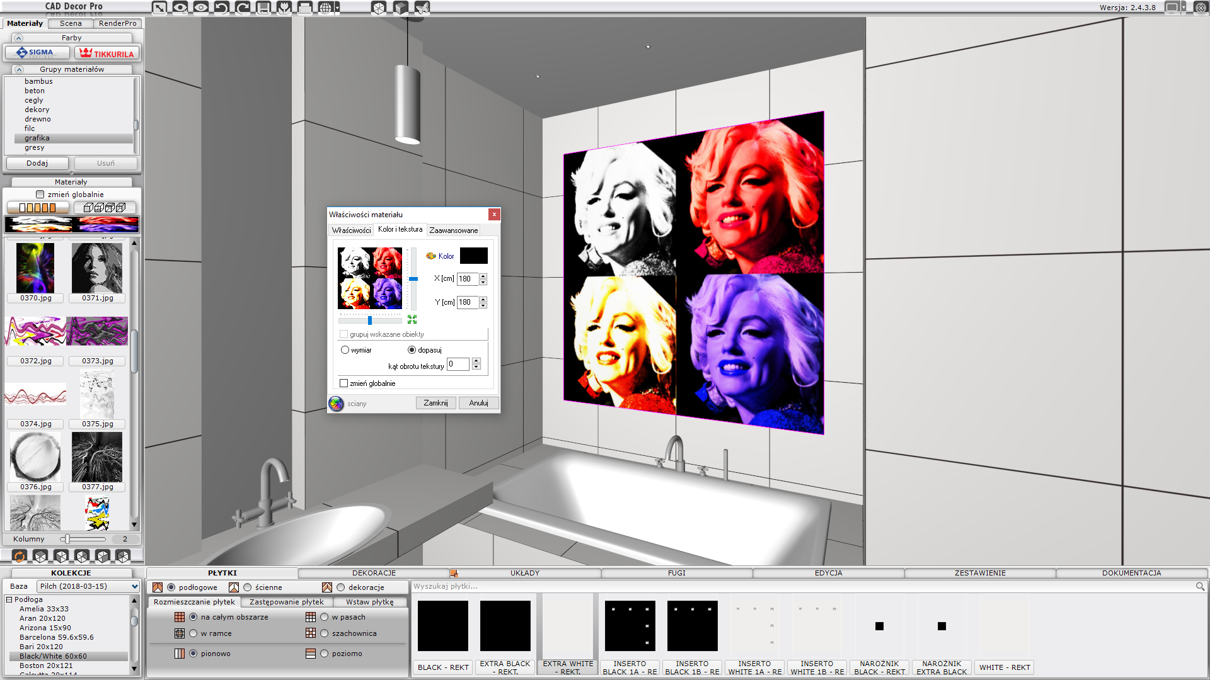Click the undo arrow icon
This screenshot has height=680, width=1210.
[222, 8]
